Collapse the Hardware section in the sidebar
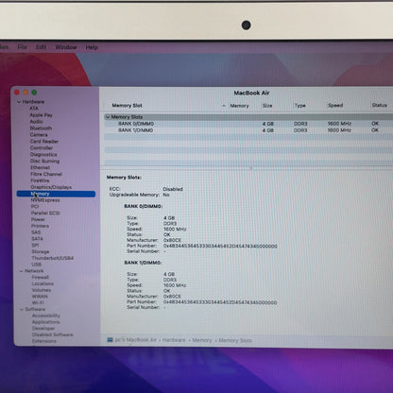 pos(19,102)
